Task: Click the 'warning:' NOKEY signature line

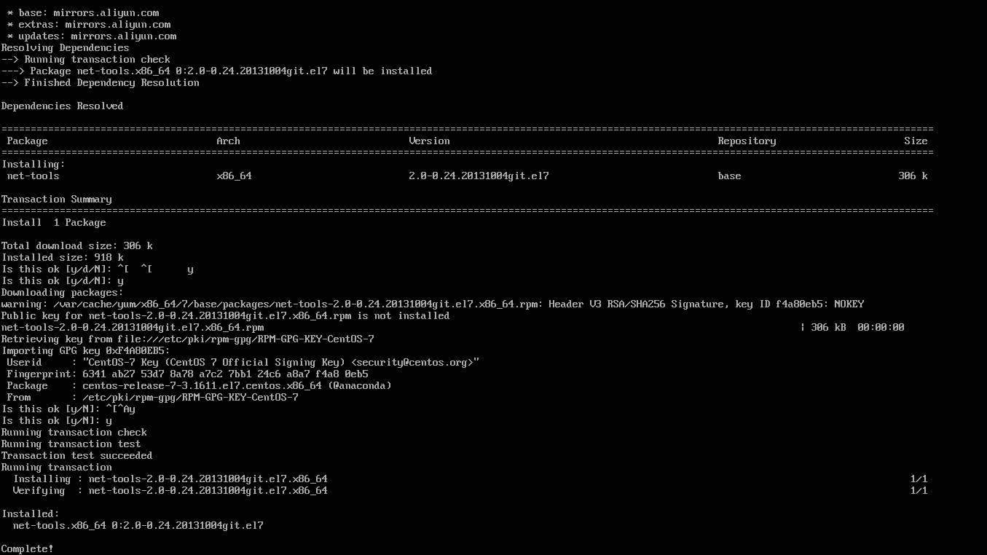Action: 433,304
